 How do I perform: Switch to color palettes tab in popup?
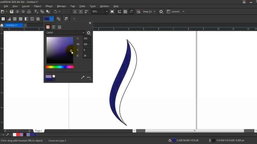[59, 27]
